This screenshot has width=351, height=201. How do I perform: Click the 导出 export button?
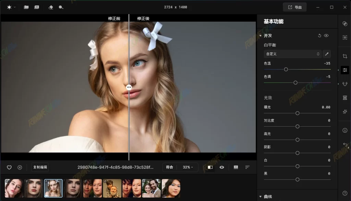click(x=294, y=7)
